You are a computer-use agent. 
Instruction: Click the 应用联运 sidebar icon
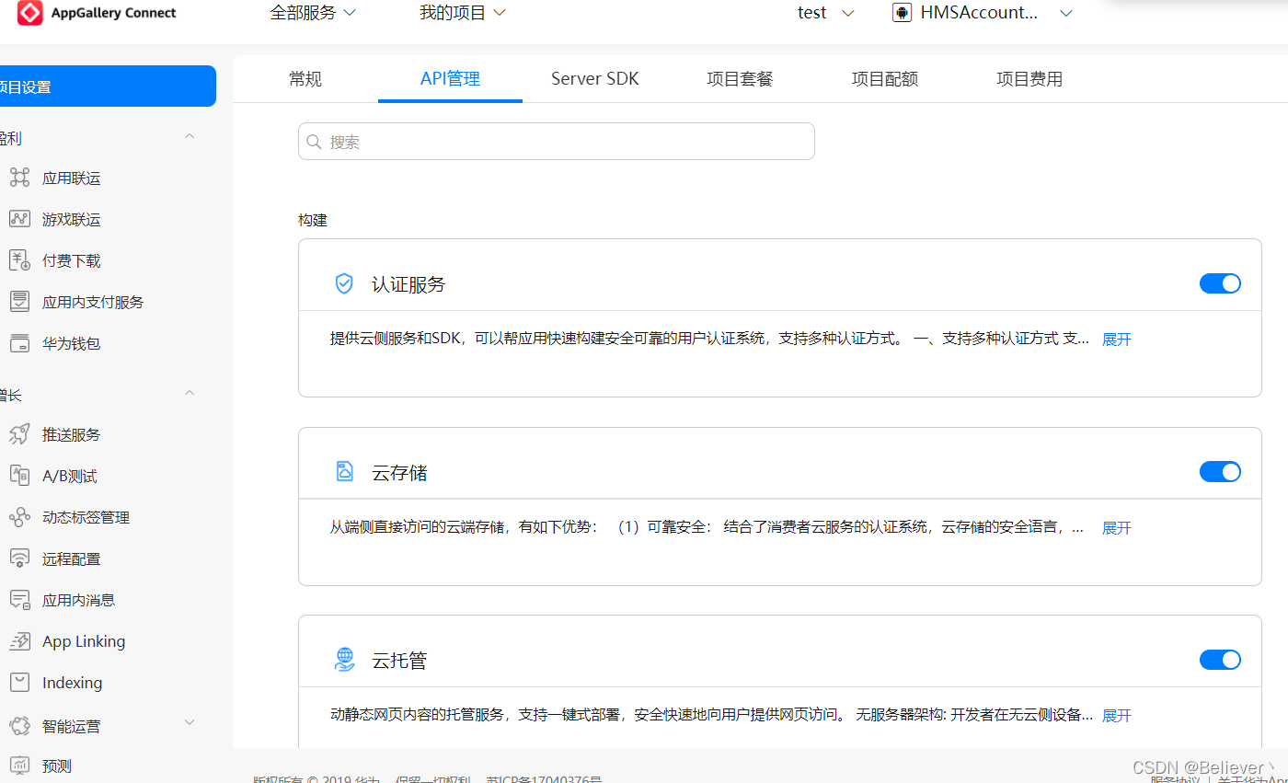[19, 178]
